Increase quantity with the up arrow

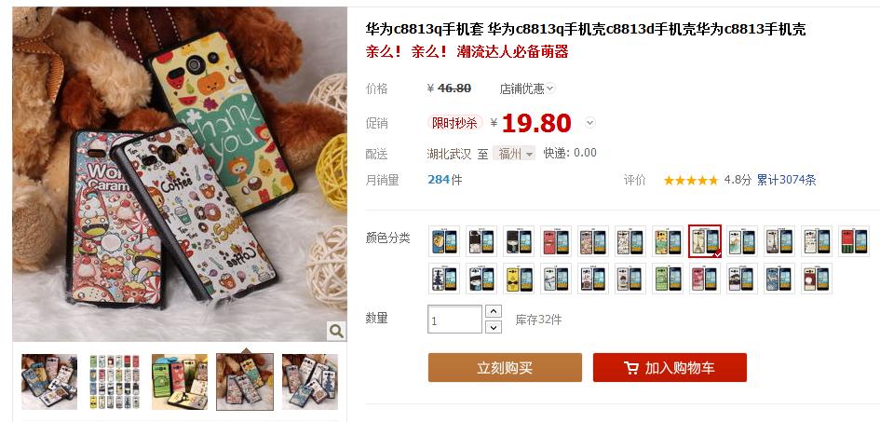click(x=494, y=311)
